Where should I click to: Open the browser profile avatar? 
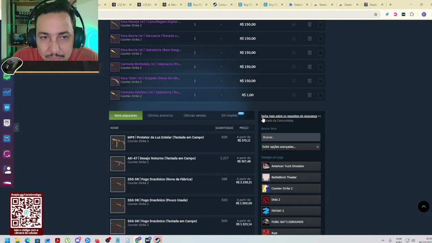point(424,15)
